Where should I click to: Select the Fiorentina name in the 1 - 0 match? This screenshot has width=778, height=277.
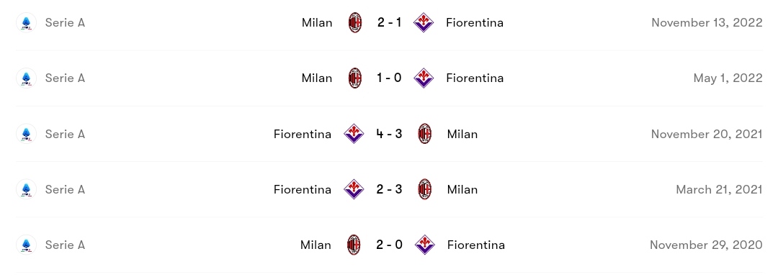475,78
